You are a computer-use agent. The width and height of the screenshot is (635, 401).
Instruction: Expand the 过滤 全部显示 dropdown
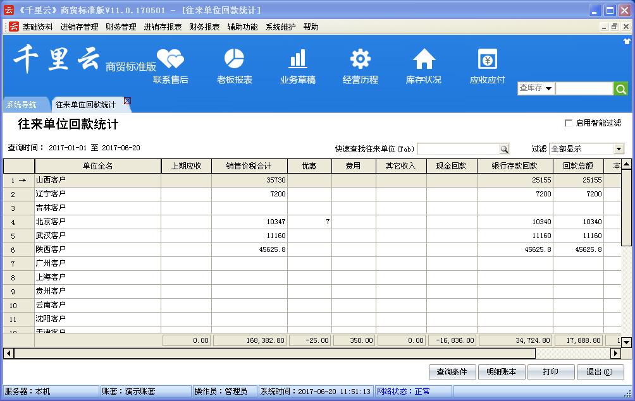pos(619,149)
